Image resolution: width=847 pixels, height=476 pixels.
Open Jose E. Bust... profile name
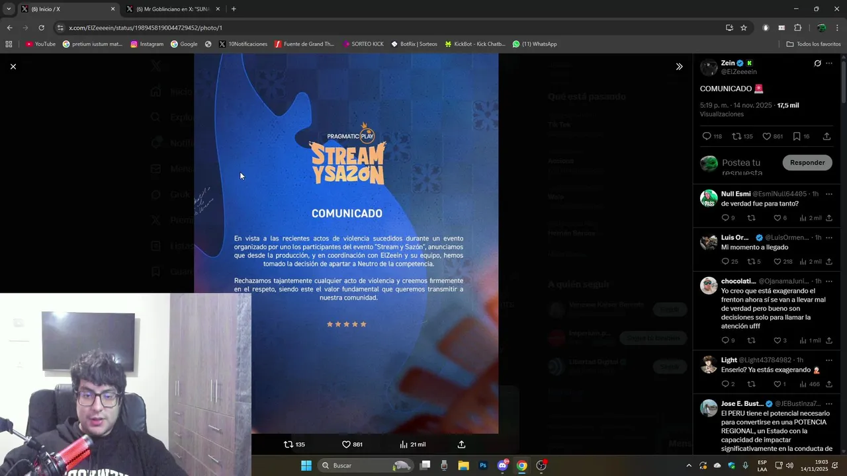[742, 403]
